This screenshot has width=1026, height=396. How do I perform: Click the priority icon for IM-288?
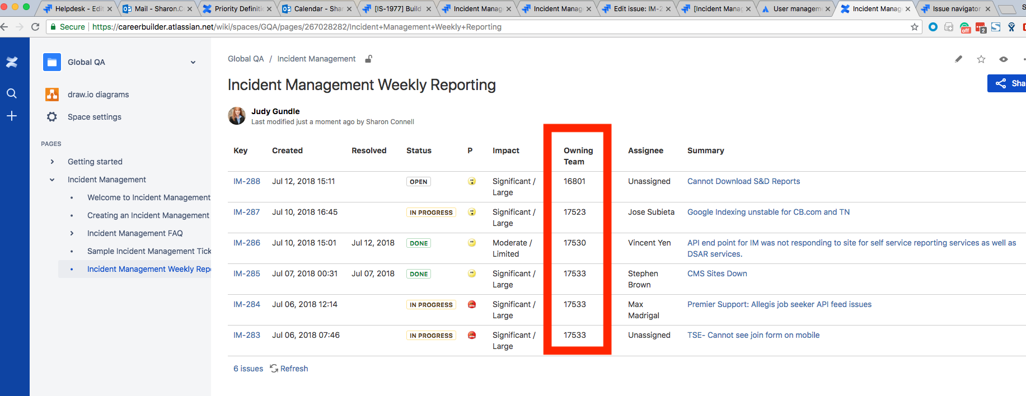(x=472, y=181)
